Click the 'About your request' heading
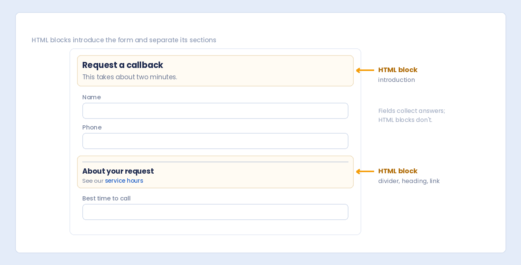The image size is (521, 265). click(x=118, y=171)
